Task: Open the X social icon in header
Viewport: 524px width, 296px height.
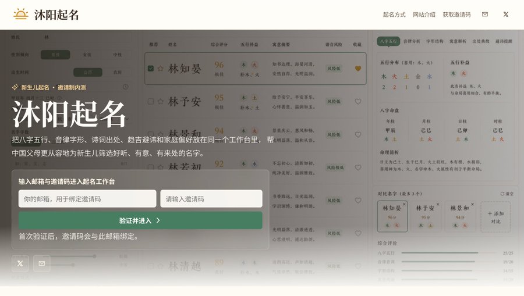Action: (x=505, y=15)
